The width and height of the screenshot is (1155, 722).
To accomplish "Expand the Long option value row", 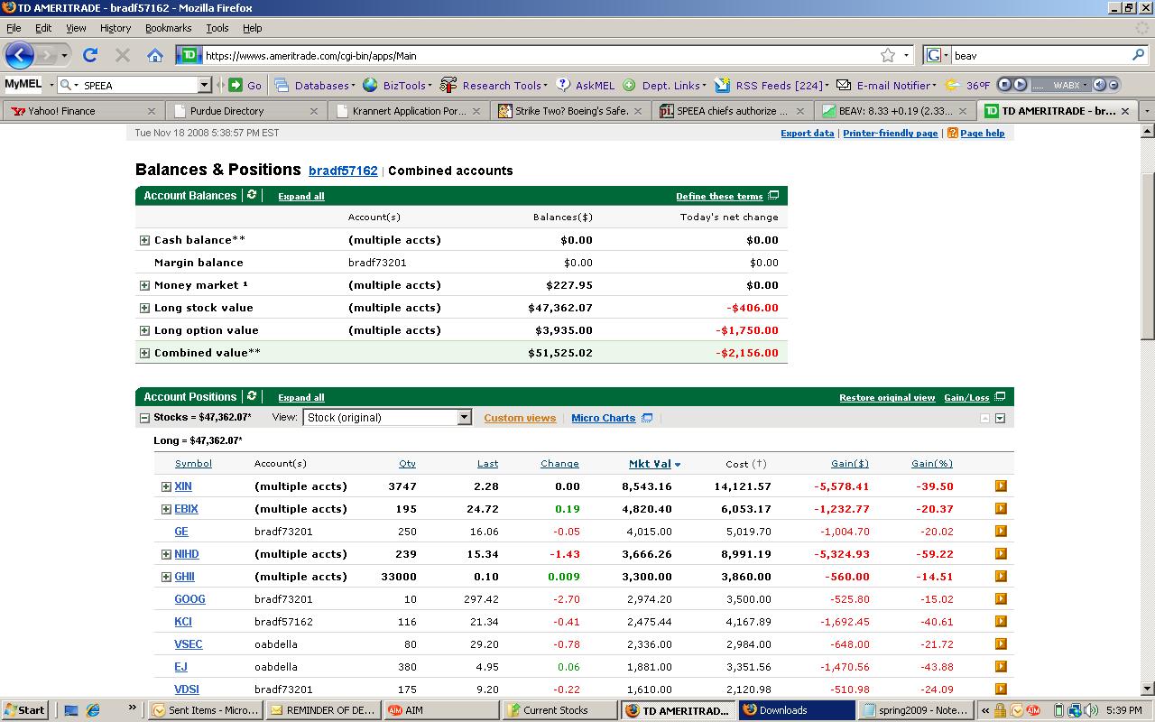I will pos(144,330).
